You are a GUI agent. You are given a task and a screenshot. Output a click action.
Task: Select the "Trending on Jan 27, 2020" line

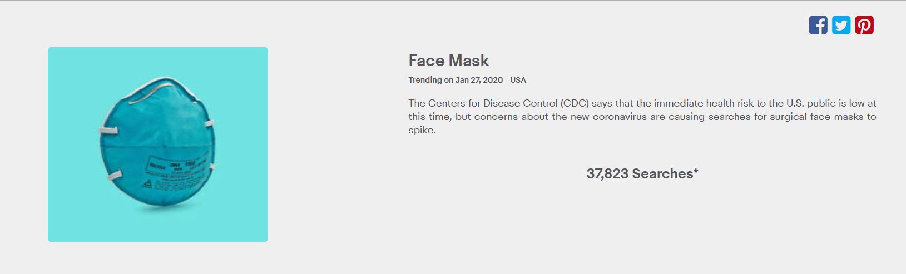point(467,80)
